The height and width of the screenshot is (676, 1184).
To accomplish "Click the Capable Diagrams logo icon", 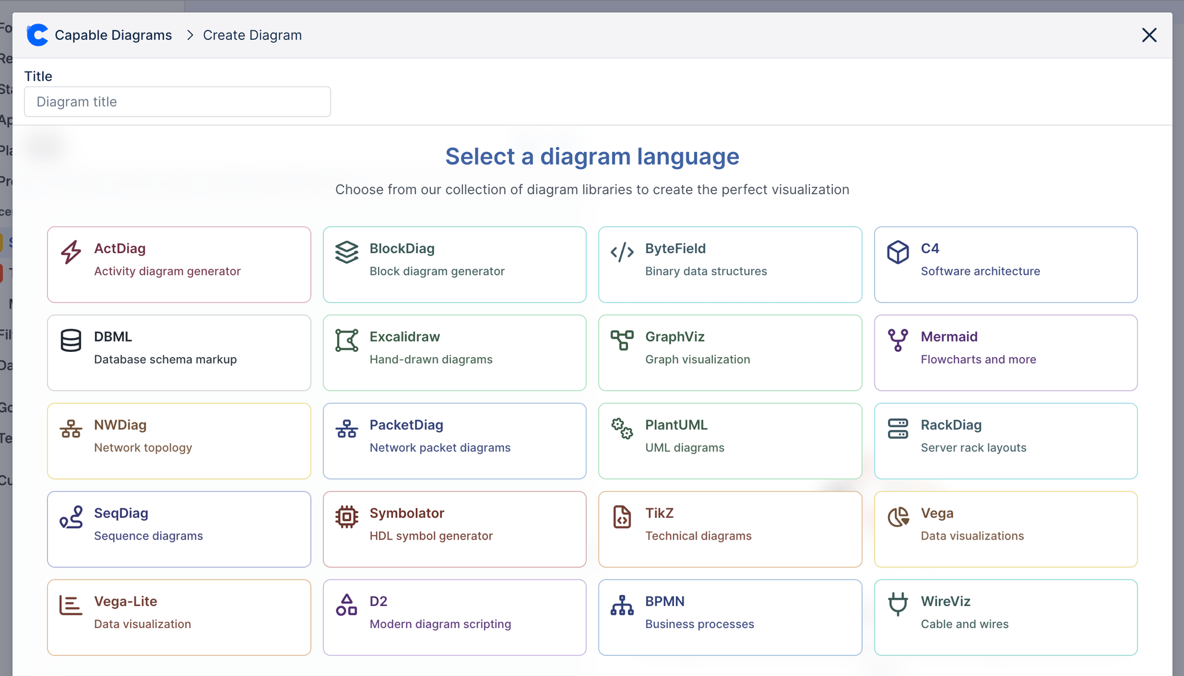I will click(x=38, y=35).
